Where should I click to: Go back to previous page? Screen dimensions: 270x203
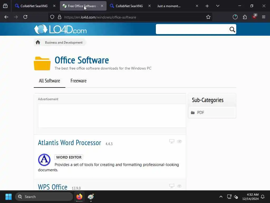coord(6,17)
